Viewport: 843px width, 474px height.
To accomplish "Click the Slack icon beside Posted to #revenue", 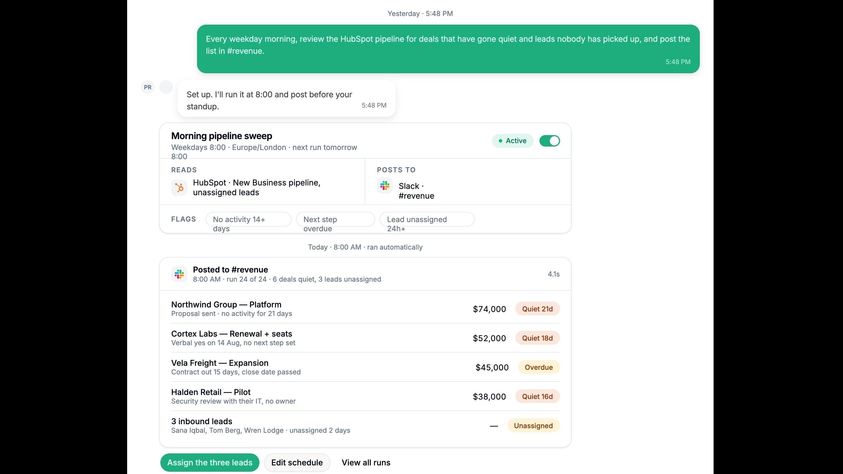I will click(179, 274).
